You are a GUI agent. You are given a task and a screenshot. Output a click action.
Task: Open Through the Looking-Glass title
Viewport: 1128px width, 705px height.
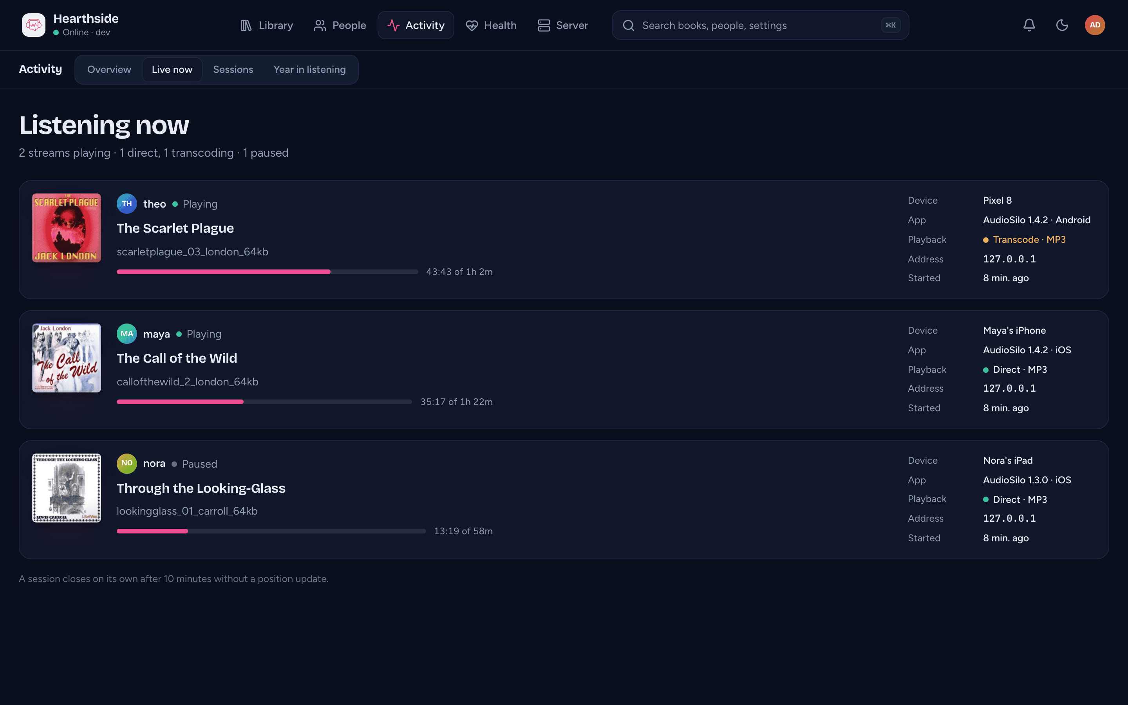[x=201, y=488]
